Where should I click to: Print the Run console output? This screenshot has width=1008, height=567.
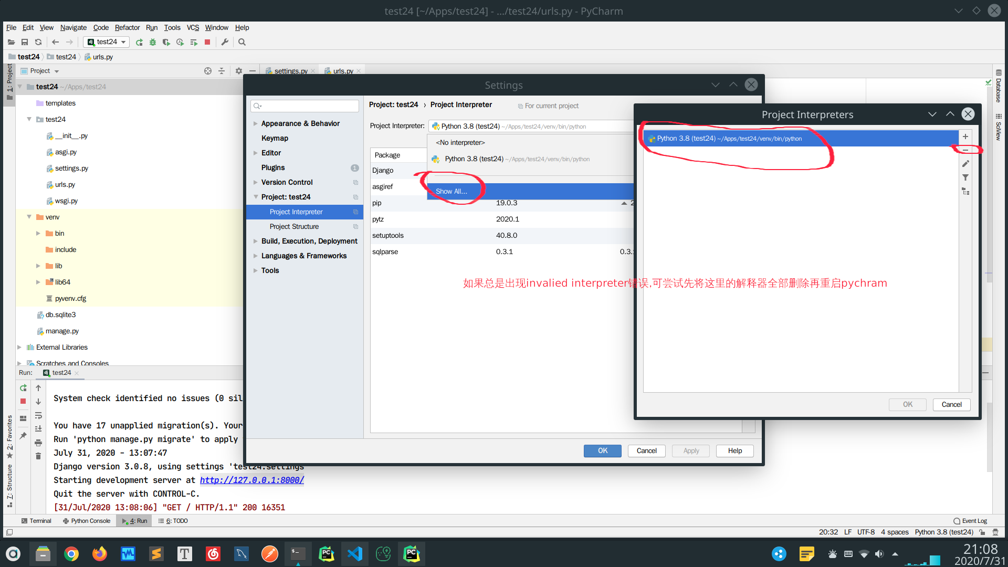point(38,443)
